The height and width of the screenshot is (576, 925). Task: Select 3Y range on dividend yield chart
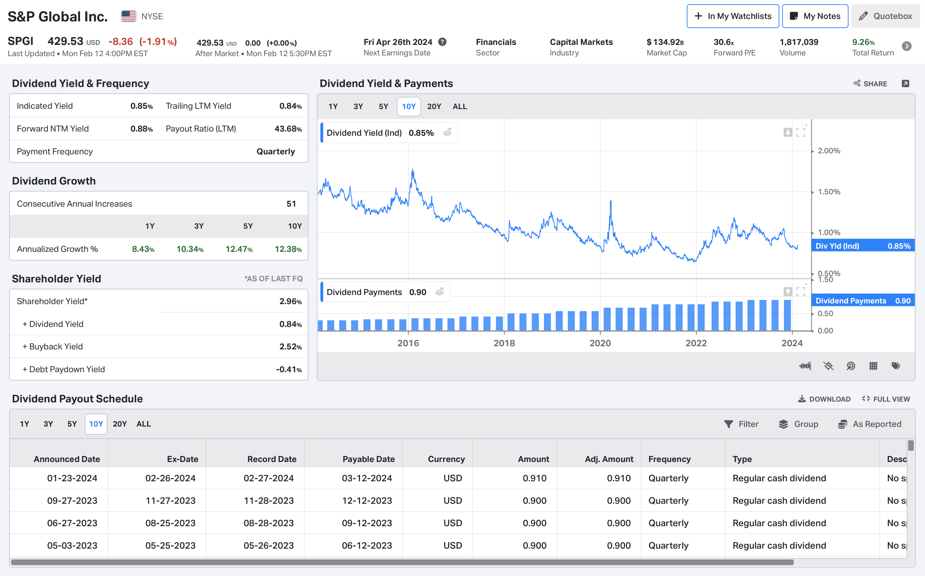pos(358,107)
